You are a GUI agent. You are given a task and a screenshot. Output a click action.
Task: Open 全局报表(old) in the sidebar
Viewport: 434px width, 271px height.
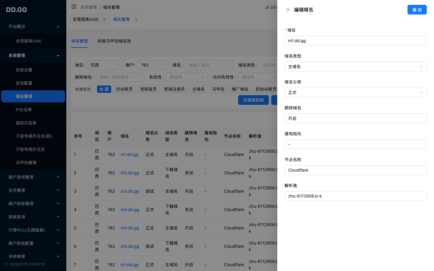coord(33,41)
